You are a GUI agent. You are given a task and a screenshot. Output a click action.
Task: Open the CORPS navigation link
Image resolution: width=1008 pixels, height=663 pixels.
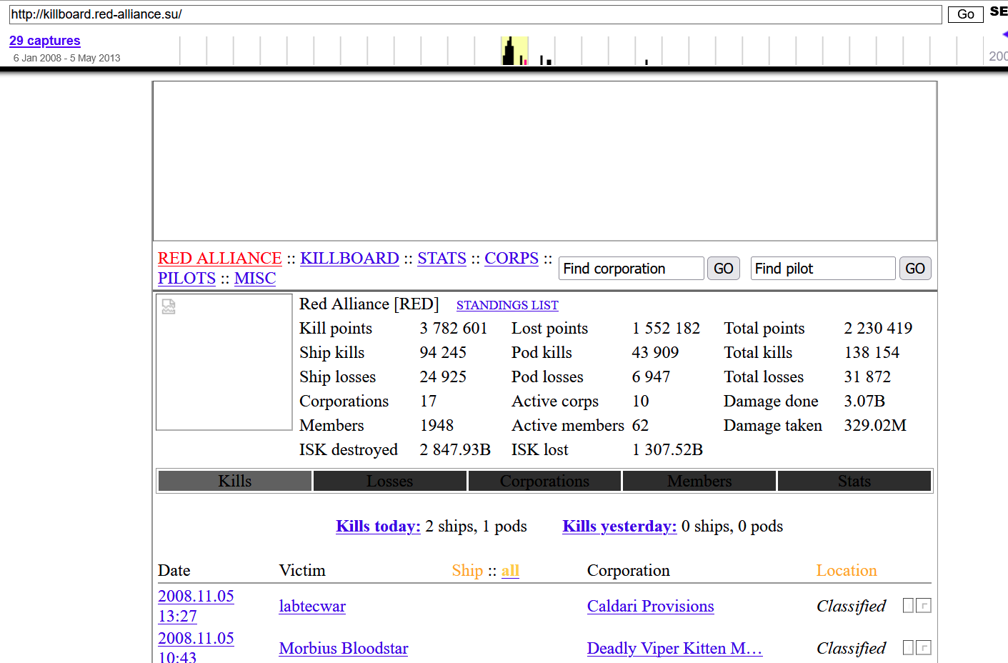pyautogui.click(x=512, y=258)
